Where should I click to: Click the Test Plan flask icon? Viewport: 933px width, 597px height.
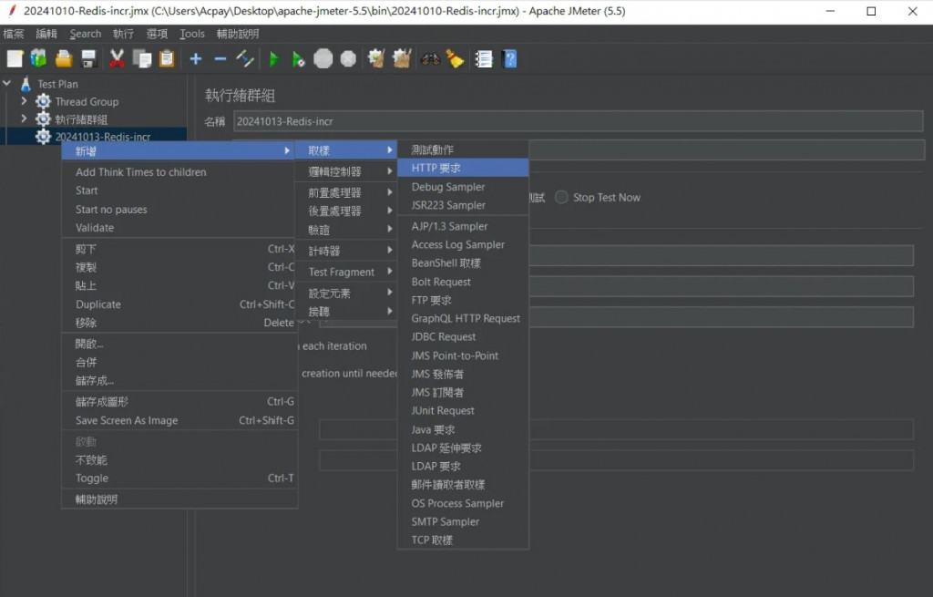pos(26,84)
